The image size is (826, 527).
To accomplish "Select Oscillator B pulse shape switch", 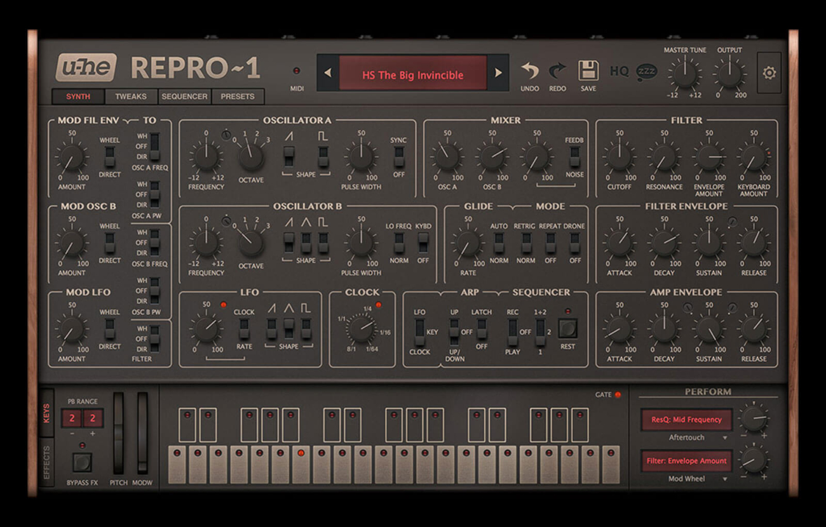I will click(x=323, y=243).
